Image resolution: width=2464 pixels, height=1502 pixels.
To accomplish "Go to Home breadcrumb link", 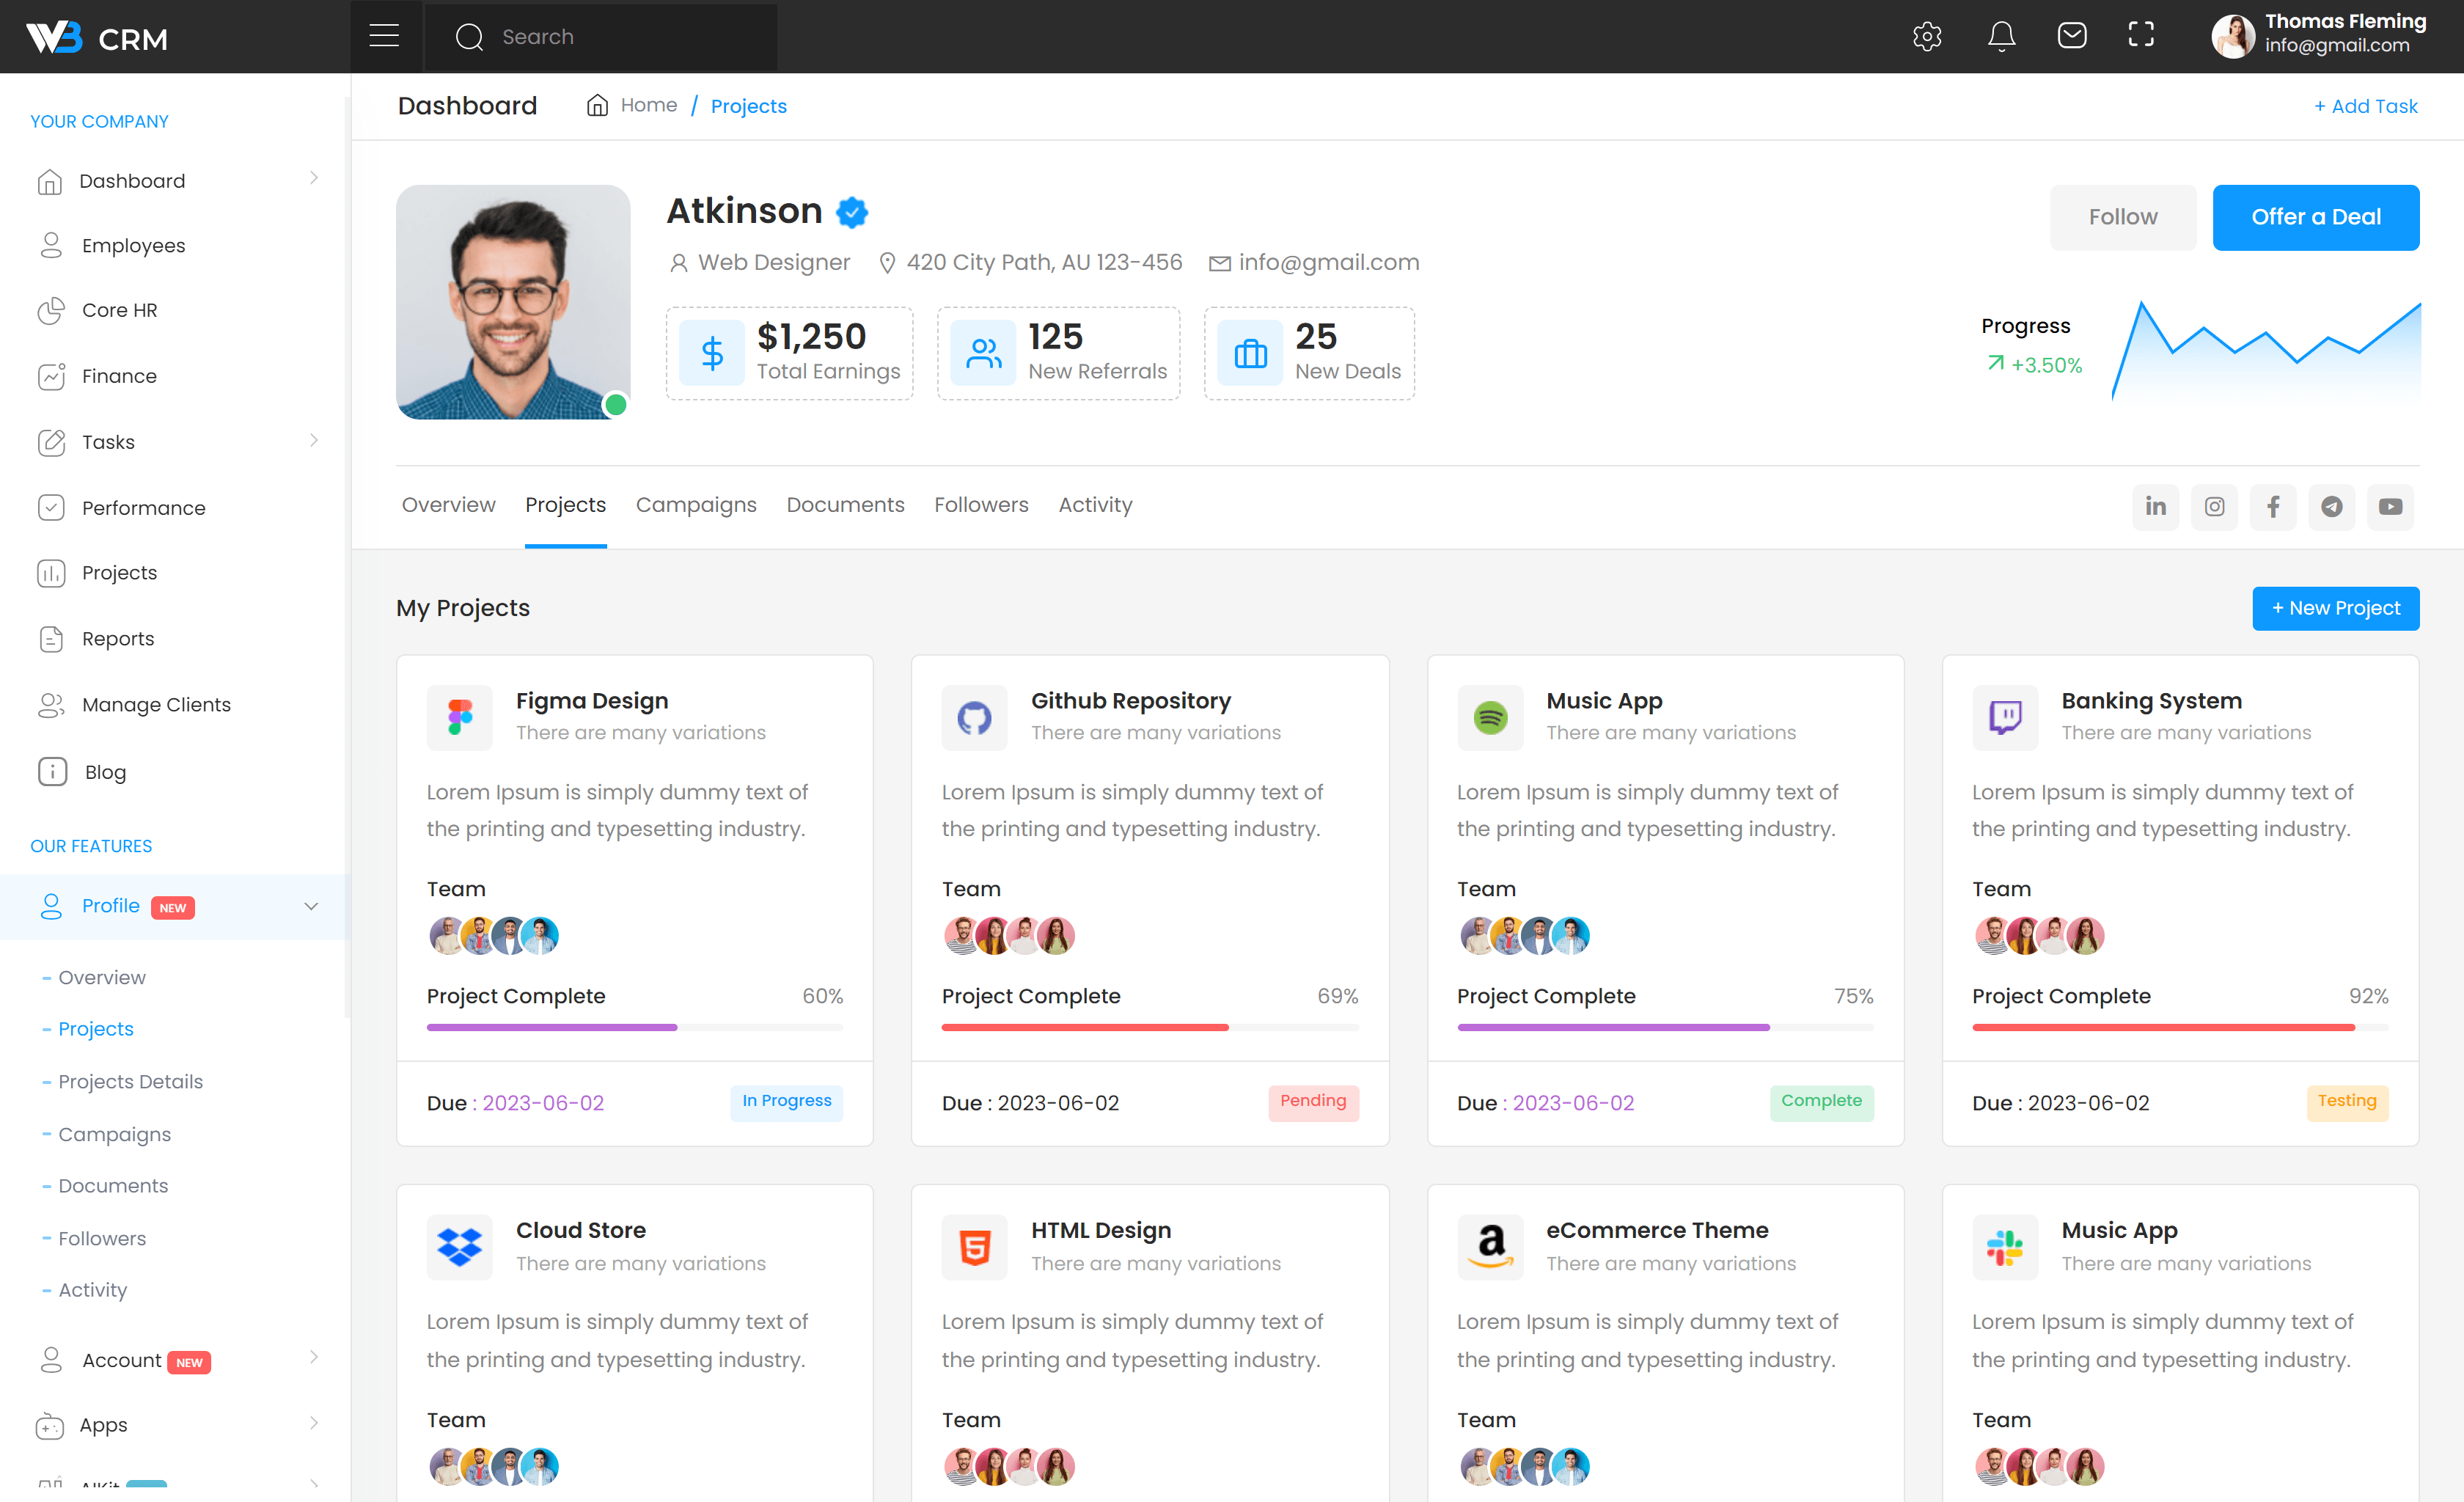I will point(649,105).
